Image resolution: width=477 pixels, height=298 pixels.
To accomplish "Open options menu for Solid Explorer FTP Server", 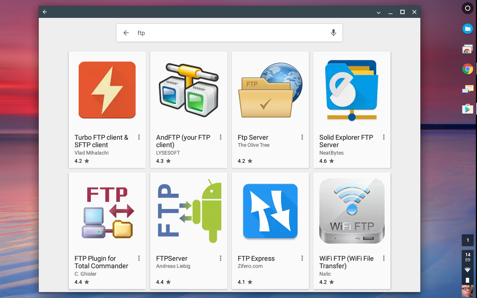I will pos(384,137).
